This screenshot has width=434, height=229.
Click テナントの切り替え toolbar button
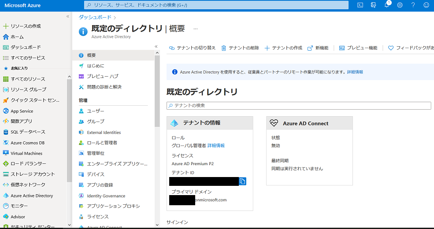192,48
